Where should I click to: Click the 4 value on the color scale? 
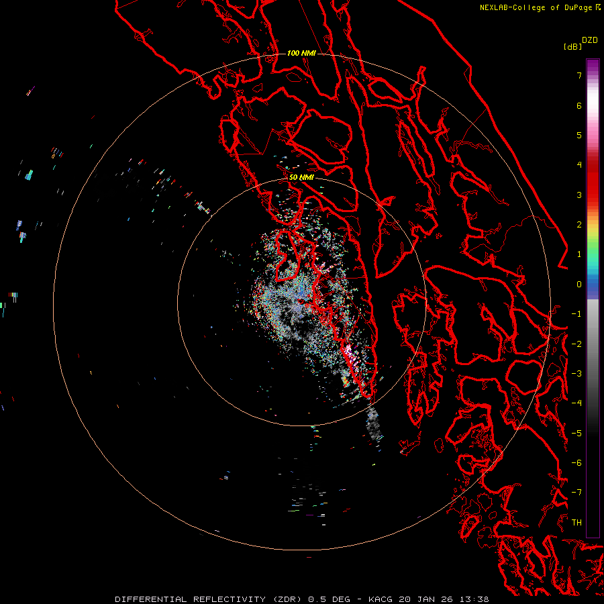click(x=579, y=165)
